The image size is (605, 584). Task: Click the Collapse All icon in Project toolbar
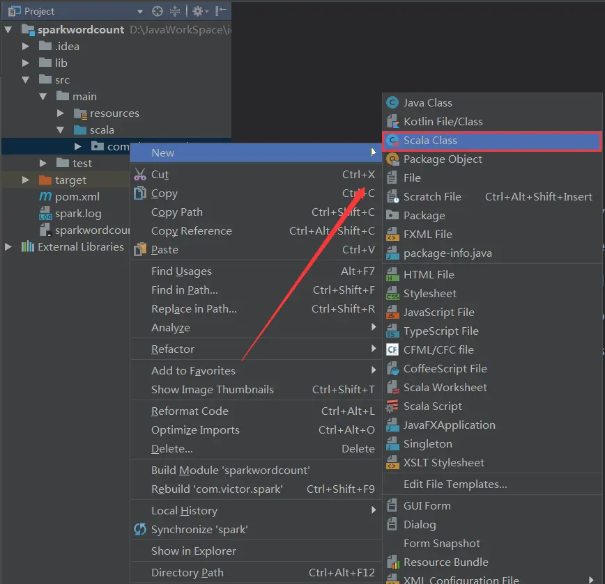[x=175, y=11]
